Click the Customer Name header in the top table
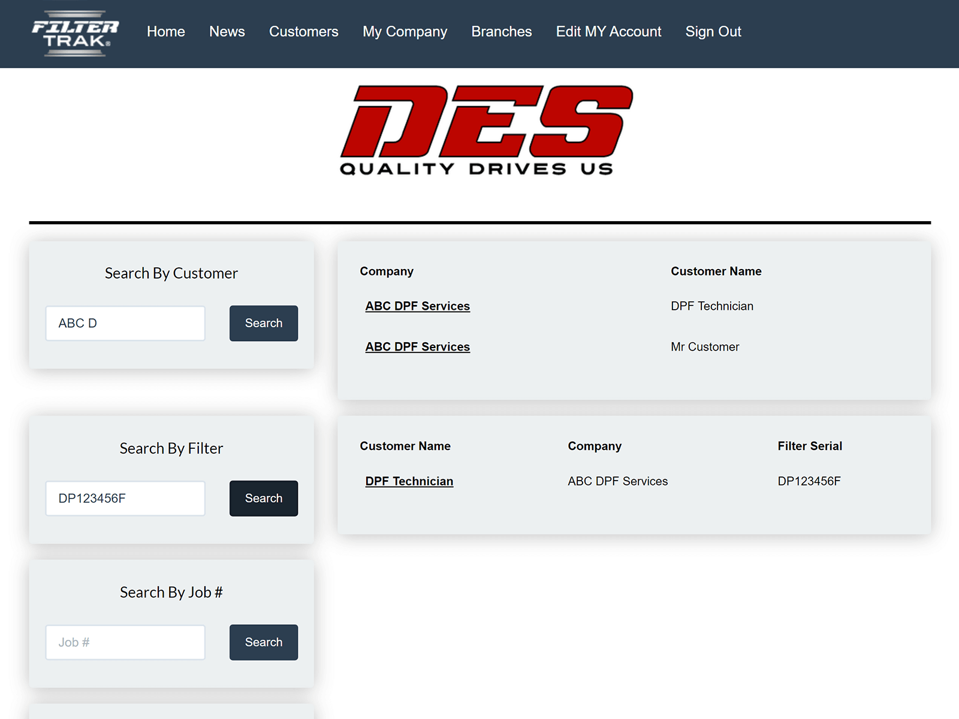 (716, 271)
